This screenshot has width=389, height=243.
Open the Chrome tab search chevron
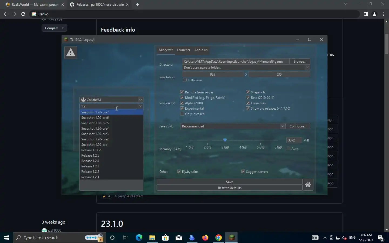pos(345,4)
